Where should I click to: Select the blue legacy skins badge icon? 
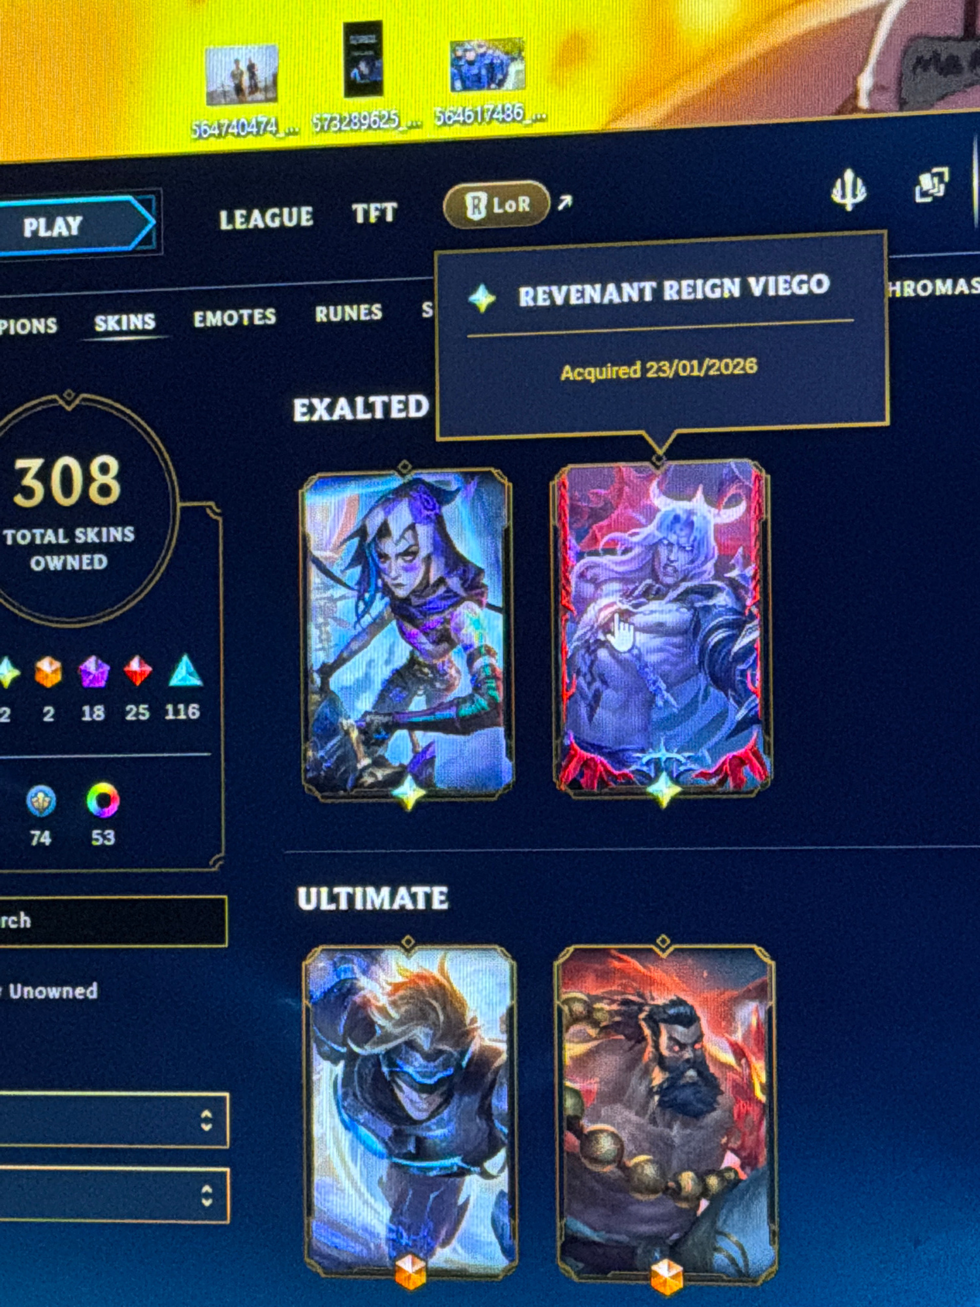(41, 801)
